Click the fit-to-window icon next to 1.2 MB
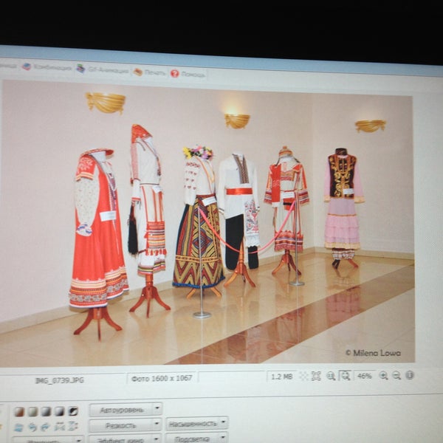 (x=316, y=376)
